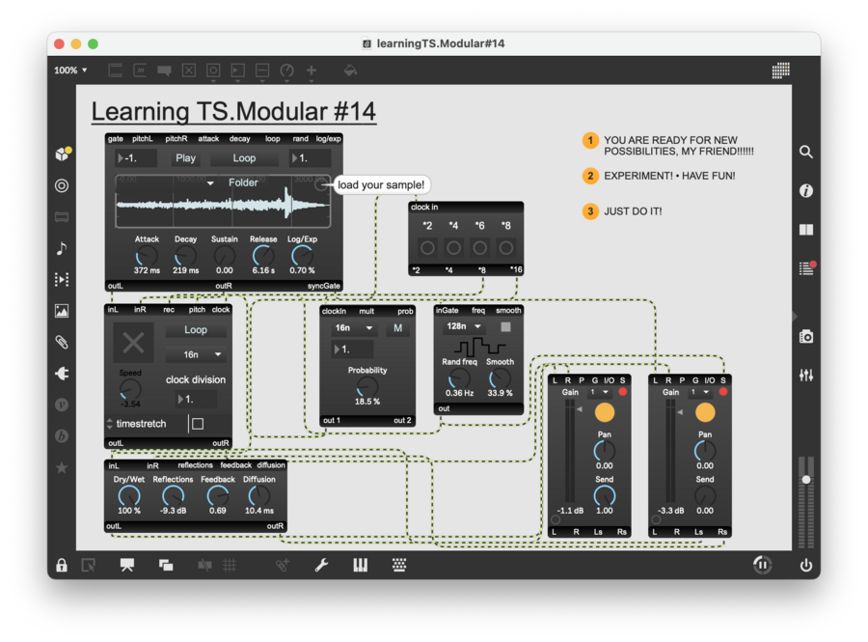Click the paperclip files icon
868x642 pixels.
coord(62,342)
